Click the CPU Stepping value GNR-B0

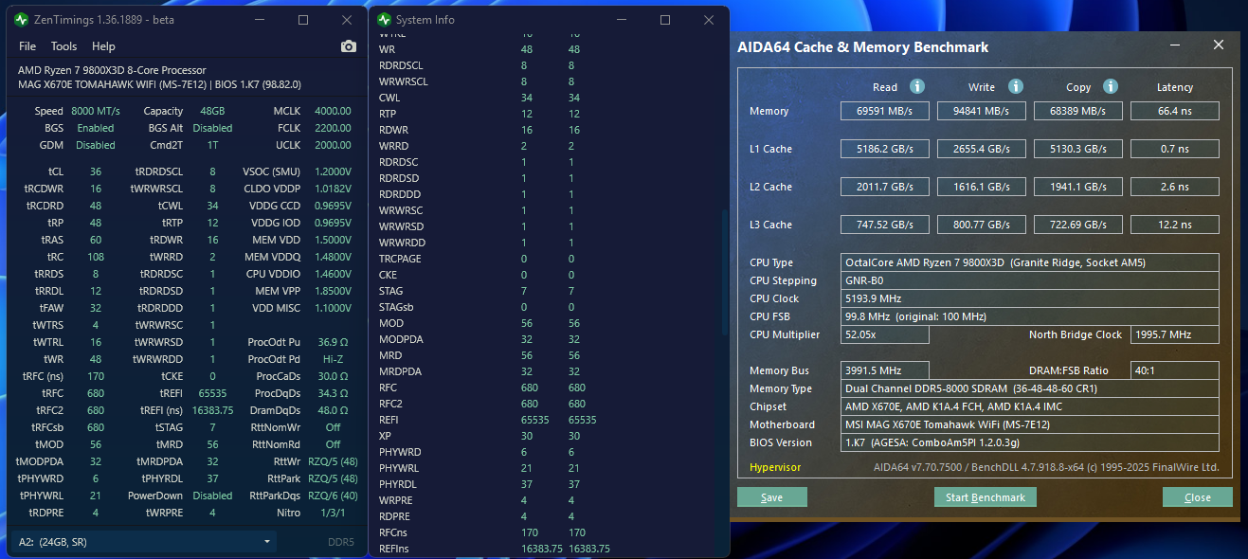(x=1030, y=280)
